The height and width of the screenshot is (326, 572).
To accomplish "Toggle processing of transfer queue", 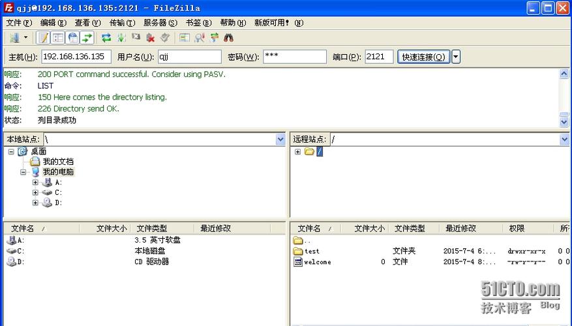I will [x=121, y=38].
